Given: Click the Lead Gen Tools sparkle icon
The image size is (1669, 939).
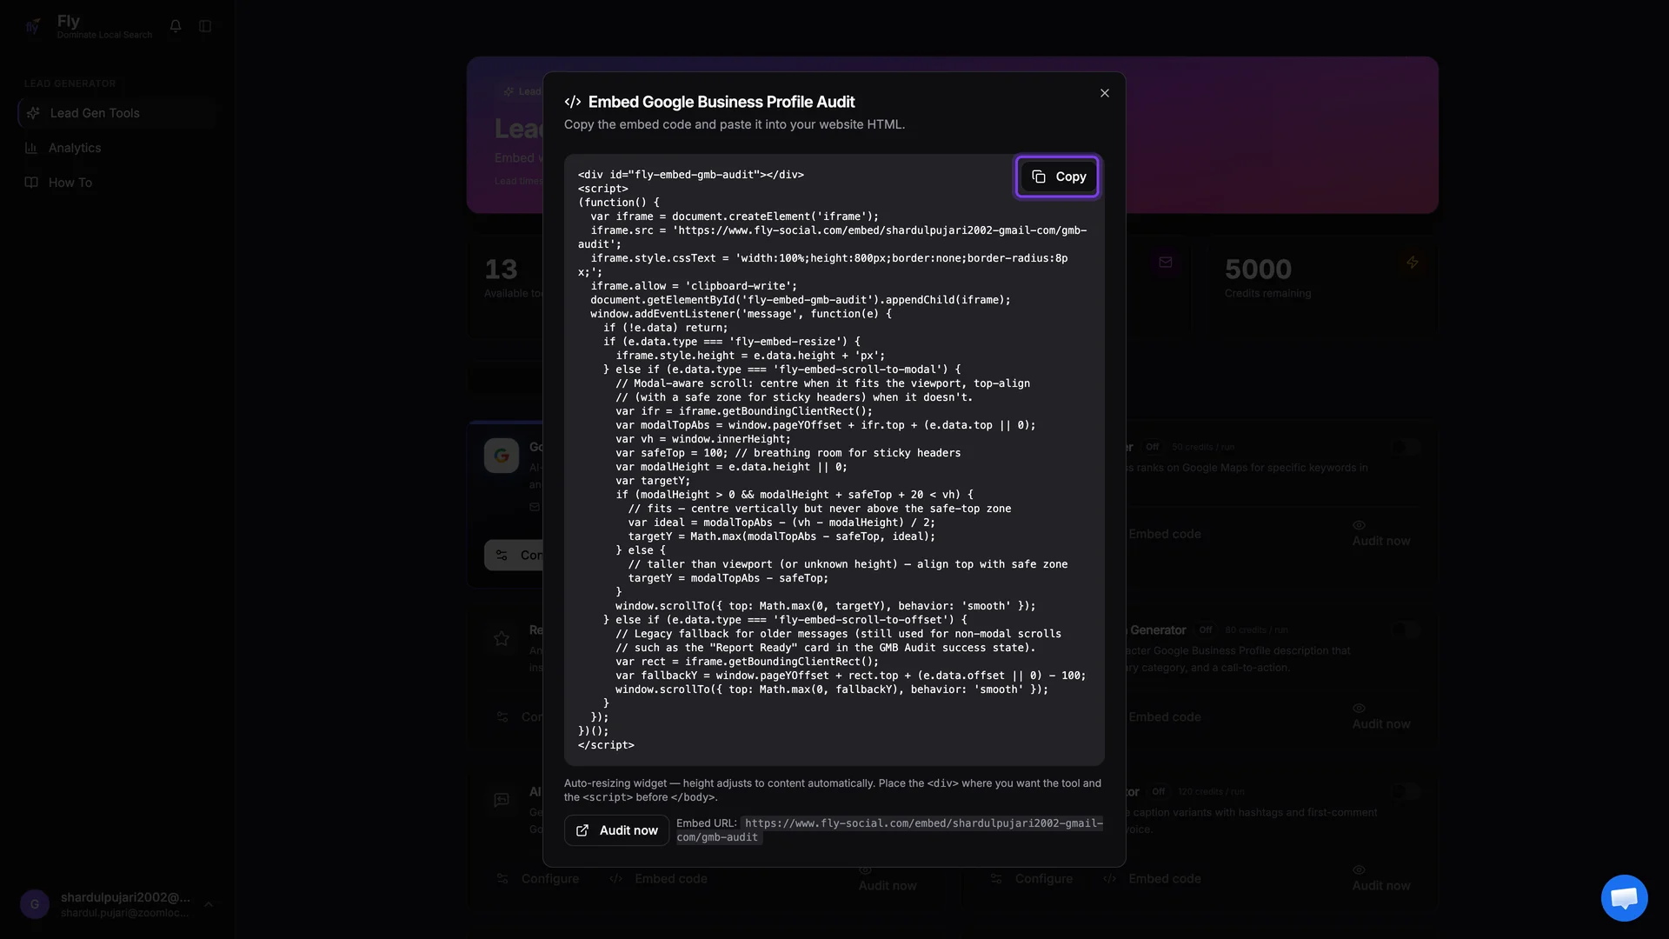Looking at the screenshot, I should click(x=33, y=113).
